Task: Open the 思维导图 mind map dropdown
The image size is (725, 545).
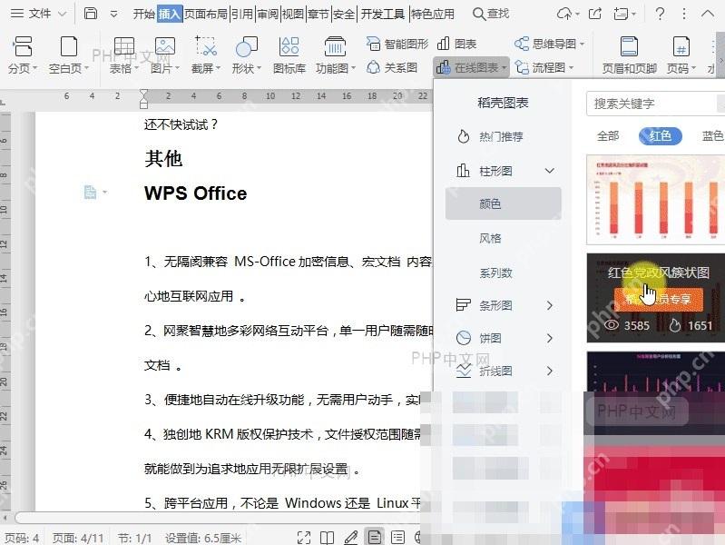Action: [x=549, y=44]
